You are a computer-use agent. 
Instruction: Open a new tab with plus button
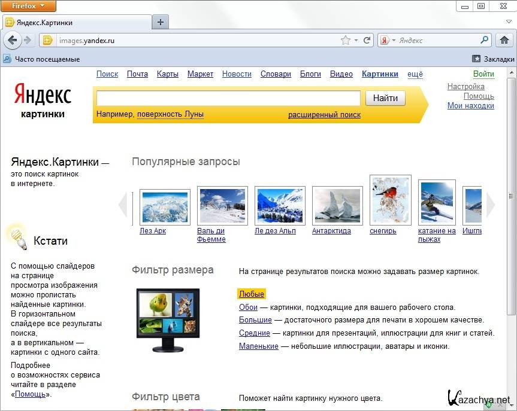160,22
